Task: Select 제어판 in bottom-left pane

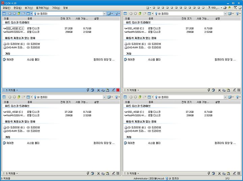Action: pyautogui.click(x=8, y=143)
